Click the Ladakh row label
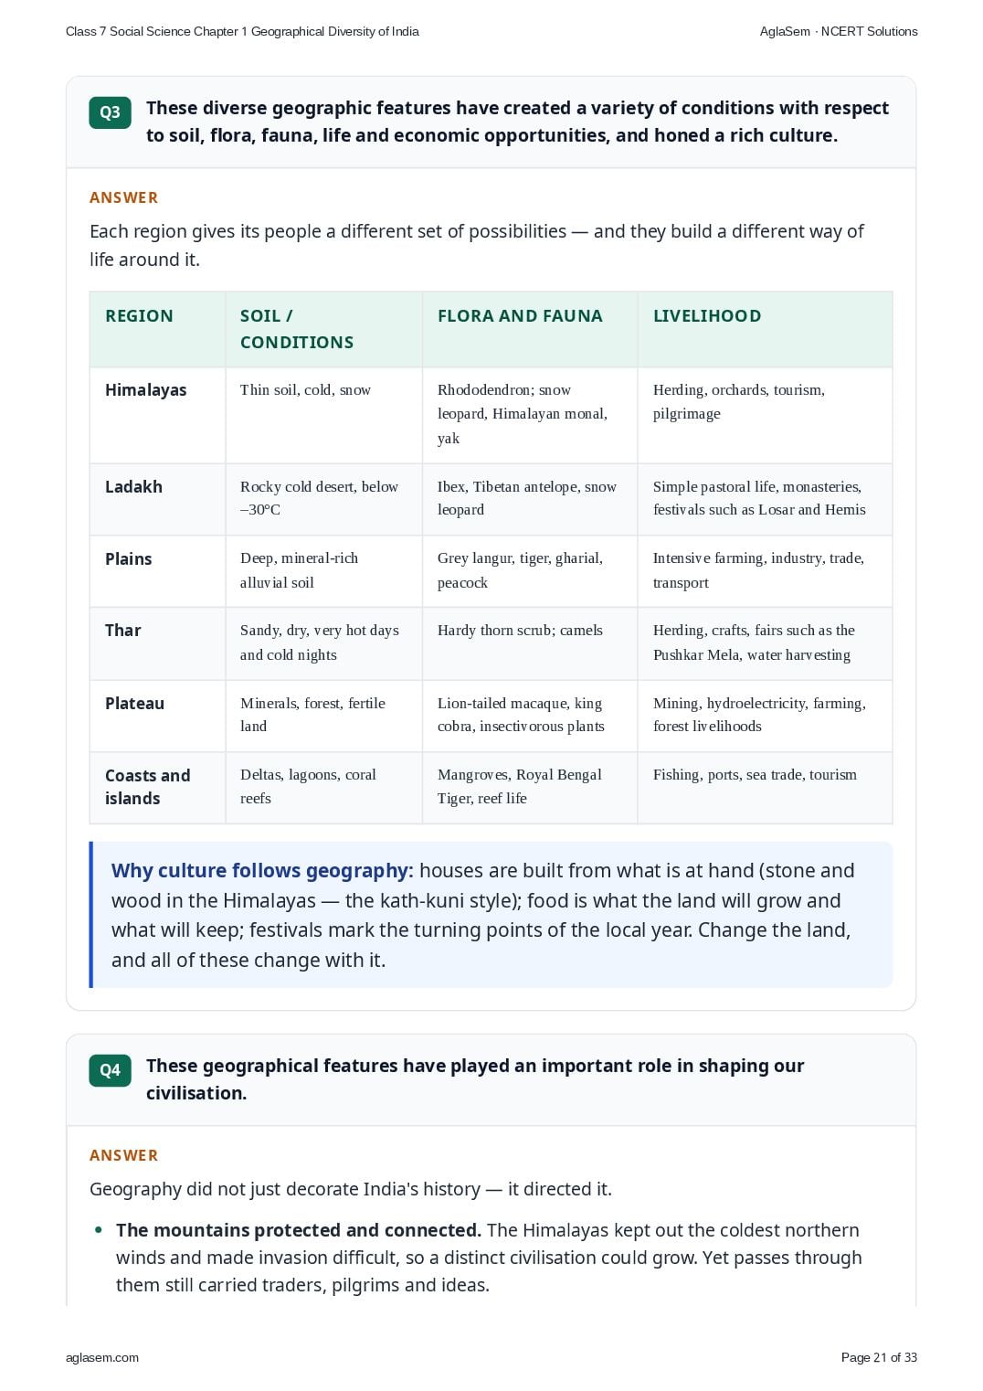983x1391 pixels. coord(133,487)
